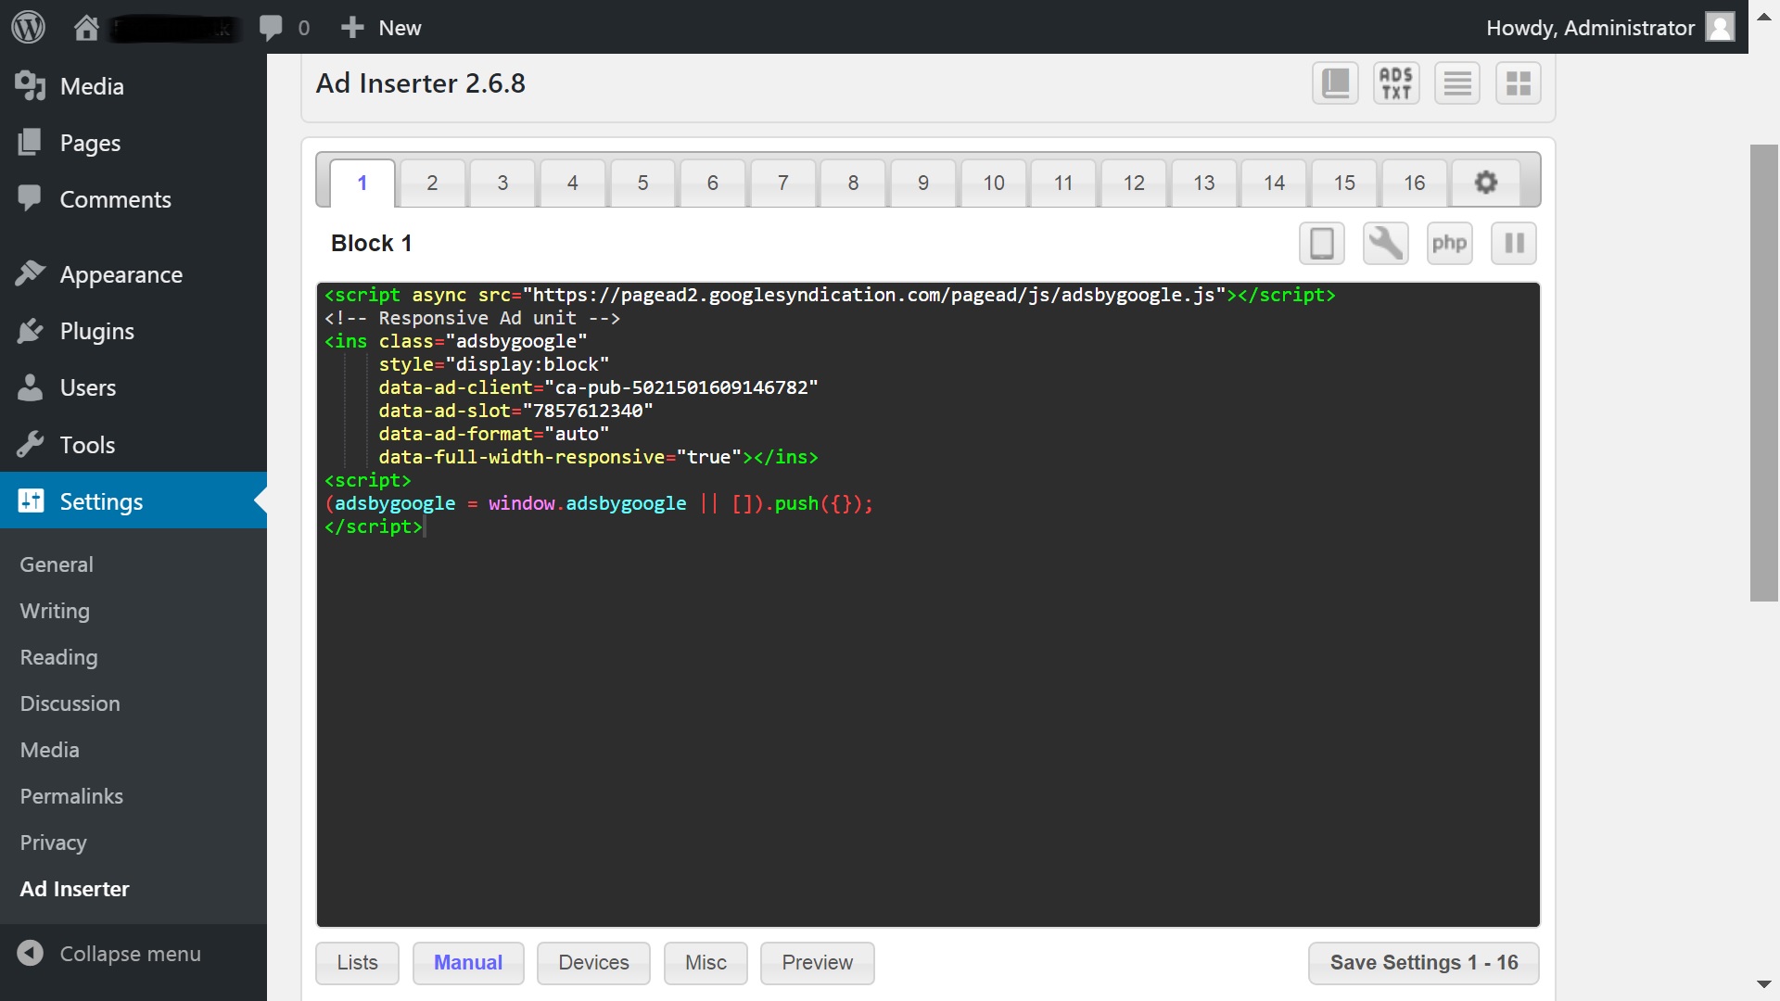Go to Reading settings
1780x1001 pixels.
point(58,657)
